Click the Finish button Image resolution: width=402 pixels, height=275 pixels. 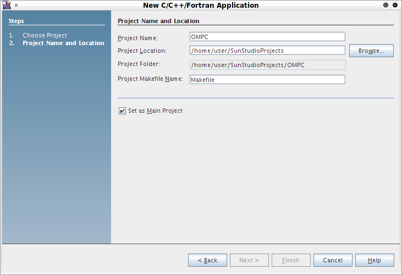(x=291, y=260)
